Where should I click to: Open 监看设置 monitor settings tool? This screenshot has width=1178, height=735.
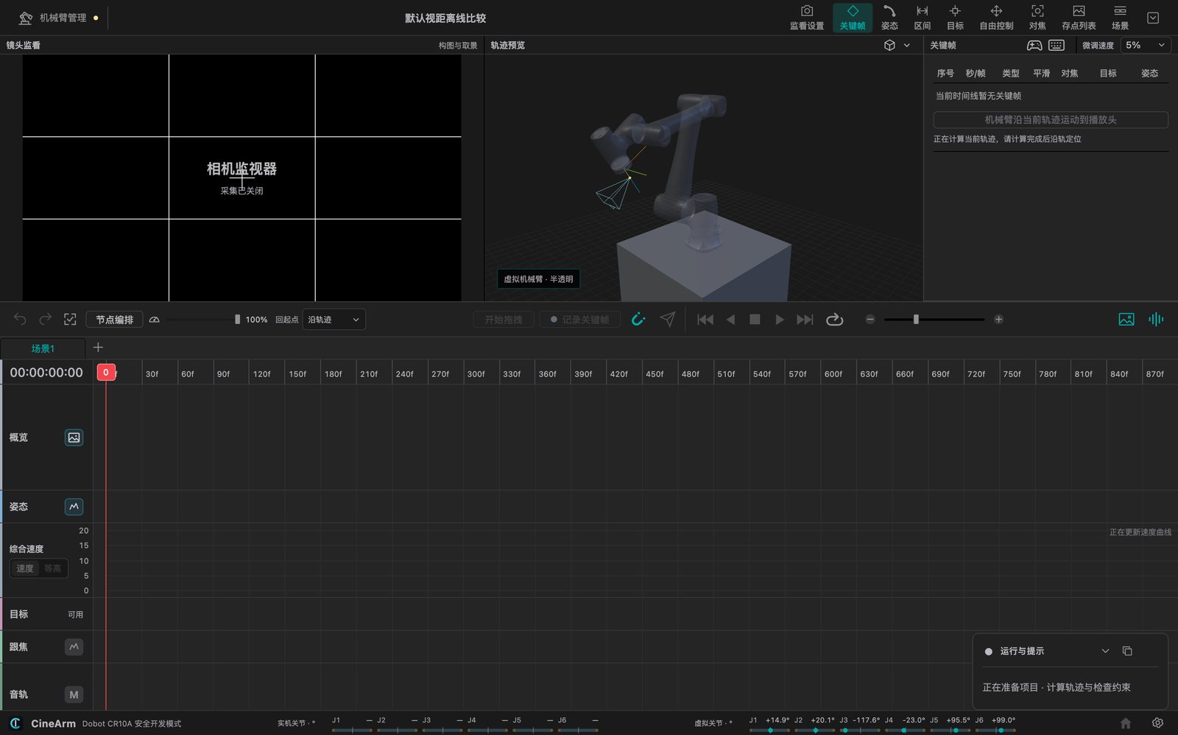806,18
